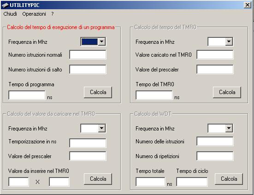Open the Operazioni menu
The height and width of the screenshot is (195, 254).
34,14
